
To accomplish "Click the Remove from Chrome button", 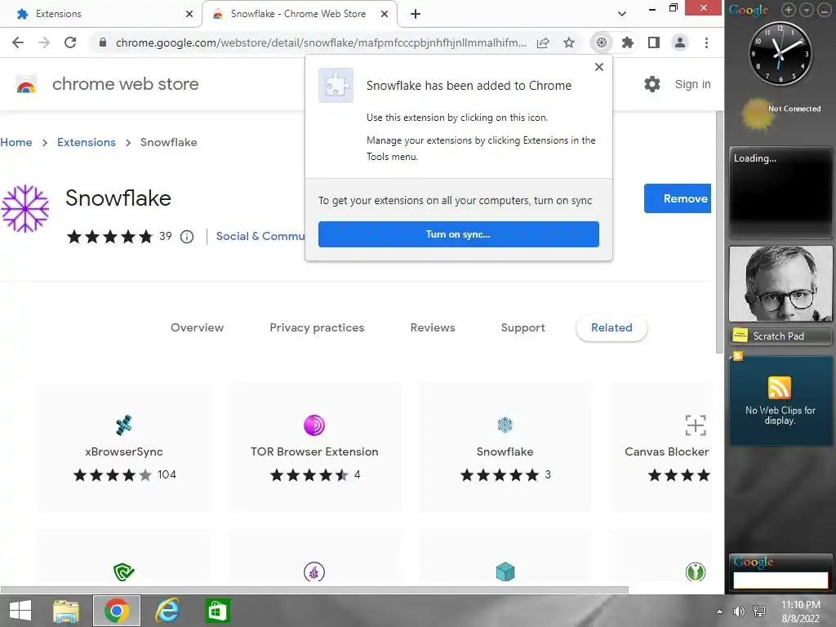I will pos(678,198).
